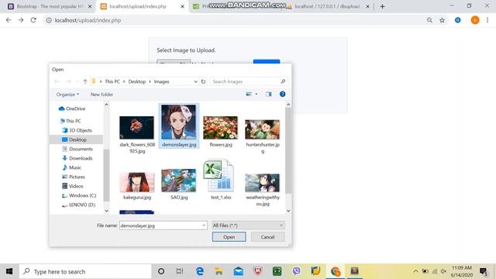The height and width of the screenshot is (279, 496).
Task: Open Viber from the taskbar
Action: tap(296, 271)
